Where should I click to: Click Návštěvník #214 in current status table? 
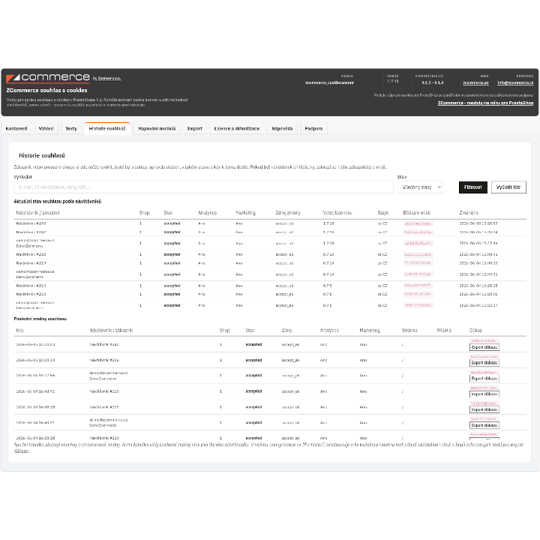click(31, 286)
